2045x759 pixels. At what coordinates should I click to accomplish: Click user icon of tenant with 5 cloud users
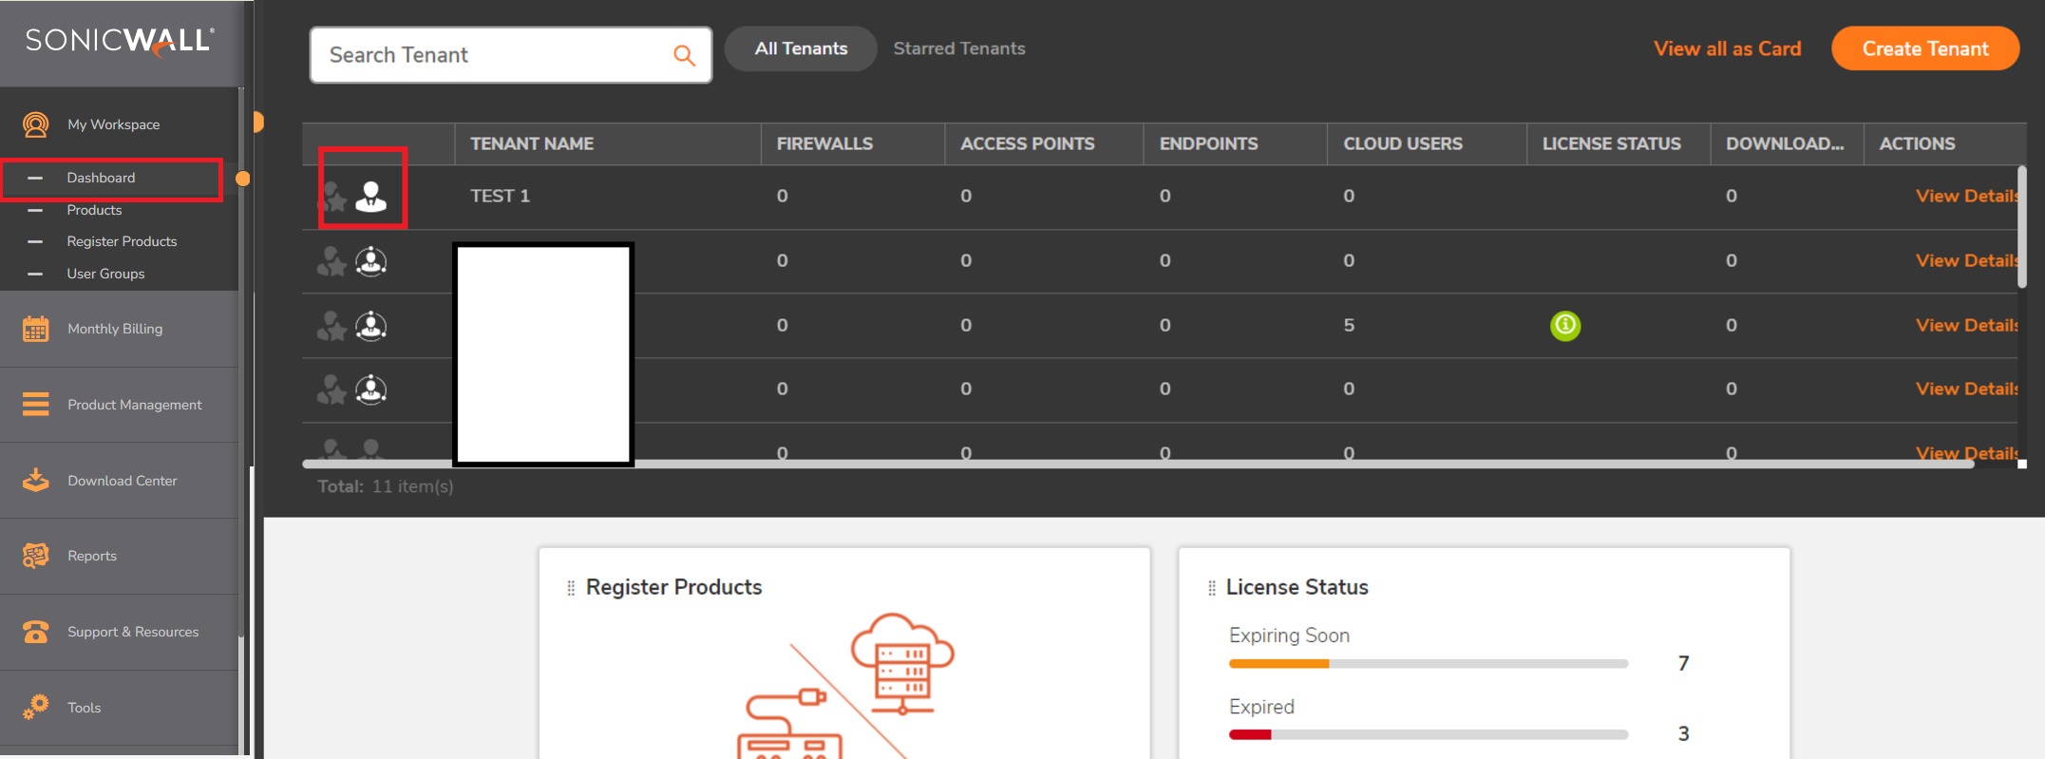coord(371,326)
